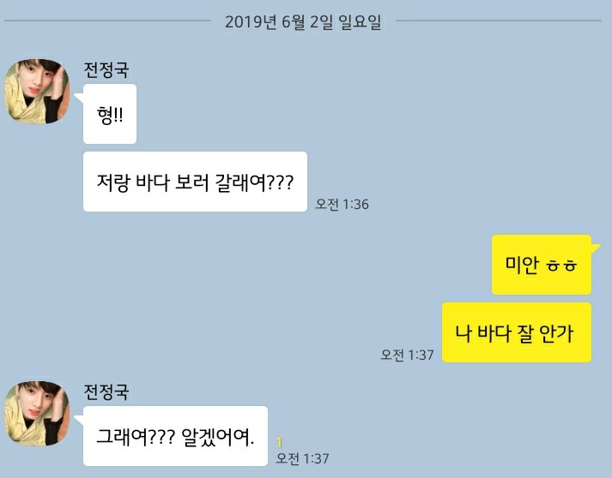The width and height of the screenshot is (612, 478).
Task: Click the 오전 1:37 timestamp beside the yellow bubble
Action: point(407,355)
